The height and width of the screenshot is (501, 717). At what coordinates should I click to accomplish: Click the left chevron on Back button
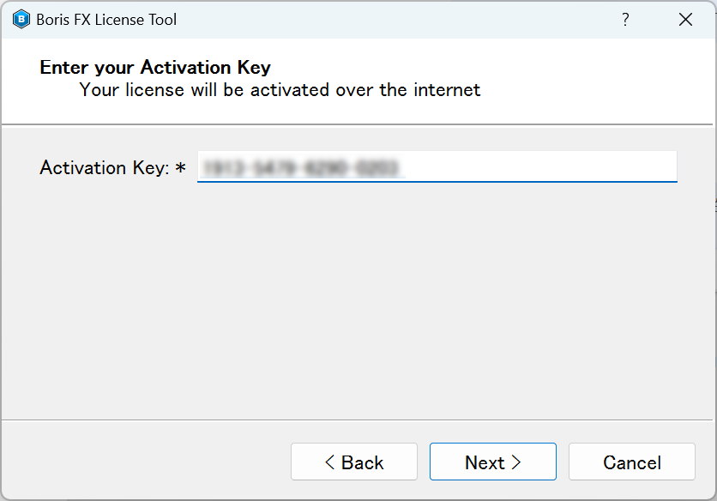coord(329,462)
